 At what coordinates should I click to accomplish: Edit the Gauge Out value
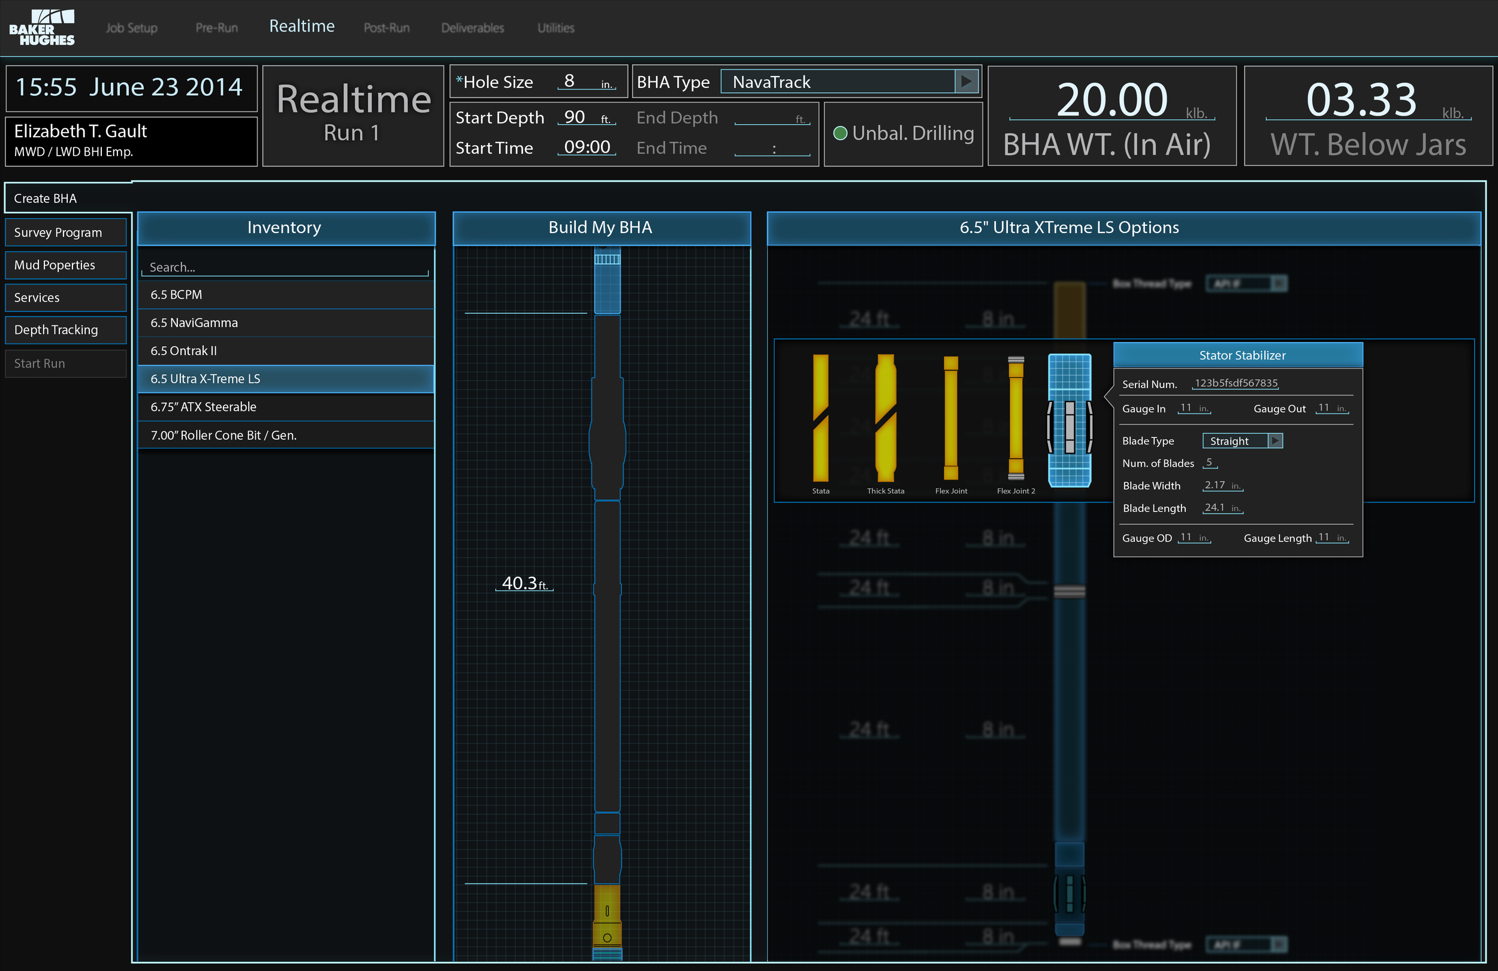tap(1332, 408)
